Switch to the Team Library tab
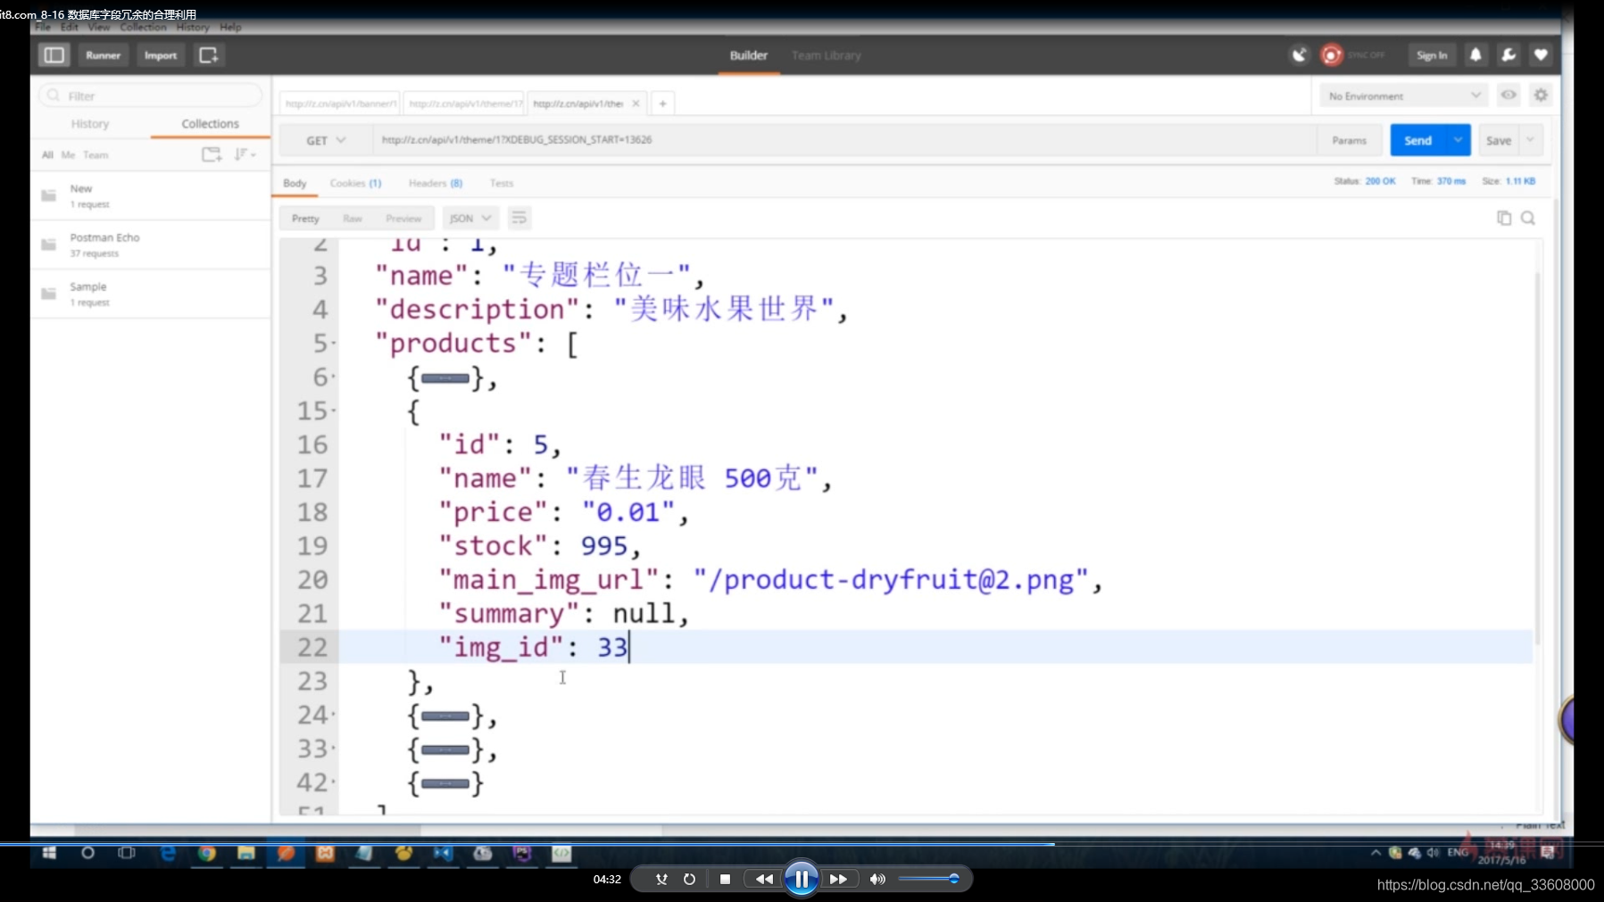Screen dimensions: 1604x902 (826, 55)
